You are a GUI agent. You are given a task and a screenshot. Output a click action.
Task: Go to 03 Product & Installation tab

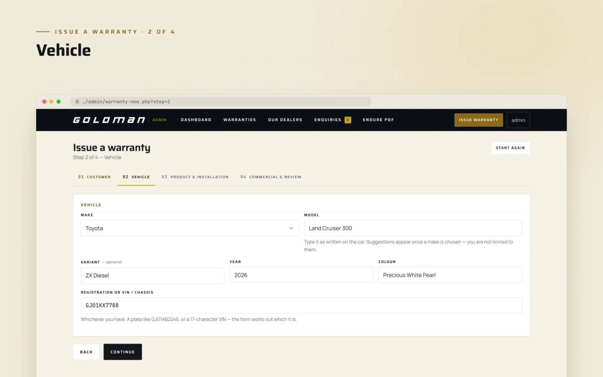pyautogui.click(x=195, y=177)
